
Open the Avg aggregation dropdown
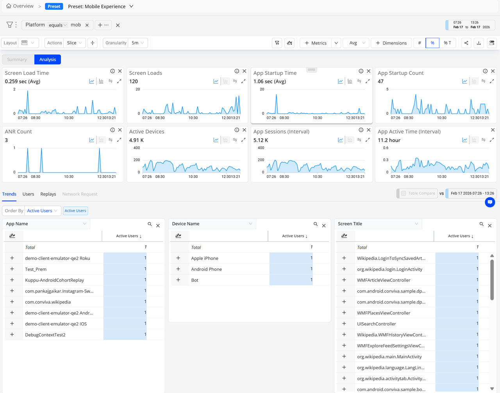tap(356, 43)
